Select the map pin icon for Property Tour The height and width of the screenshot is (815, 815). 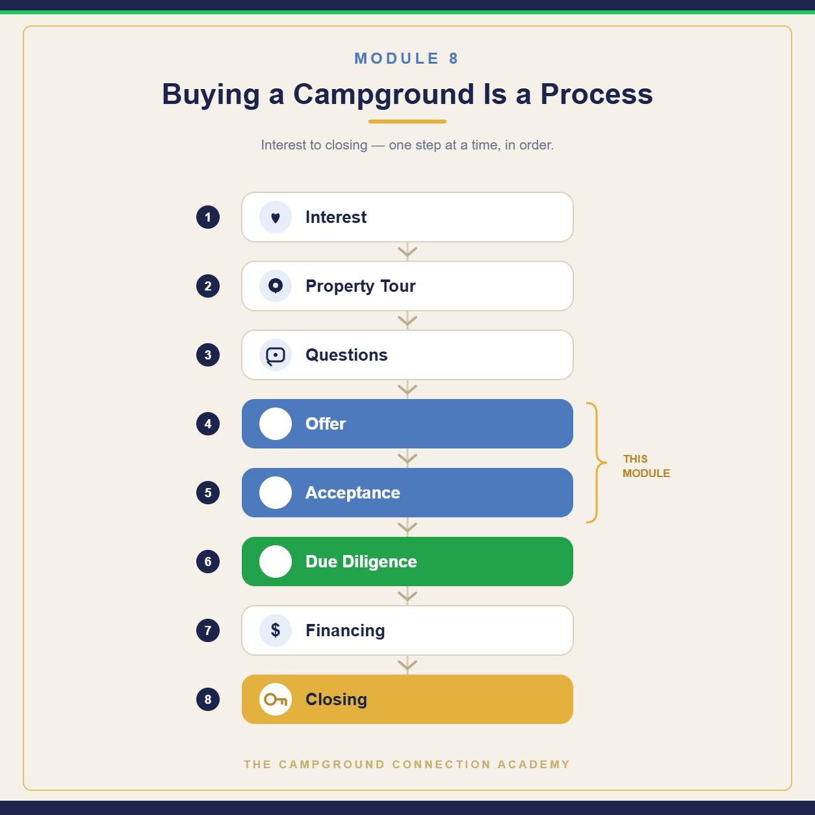[x=276, y=286]
